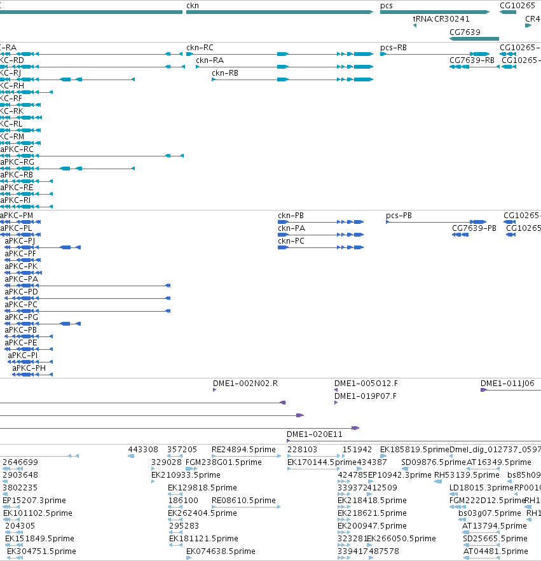Click the ckn-PC protein label
Image resolution: width=541 pixels, height=561 pixels.
point(291,241)
